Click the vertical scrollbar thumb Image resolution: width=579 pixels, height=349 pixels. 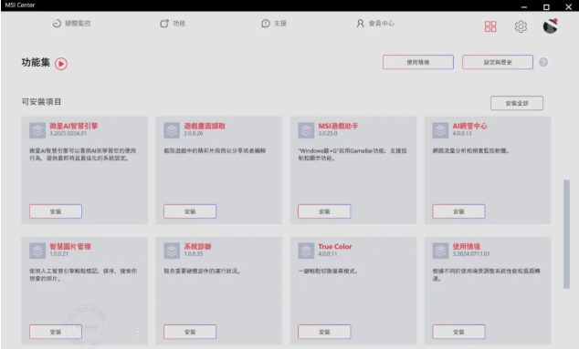click(x=566, y=234)
